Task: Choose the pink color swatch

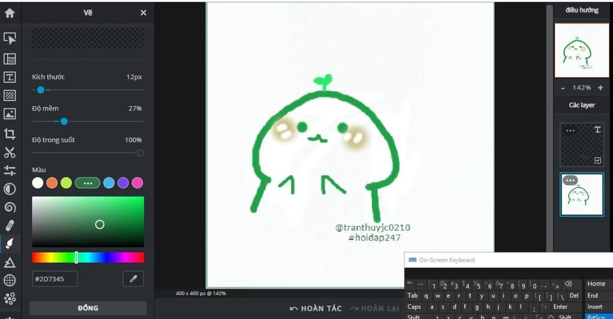Action: tap(137, 183)
